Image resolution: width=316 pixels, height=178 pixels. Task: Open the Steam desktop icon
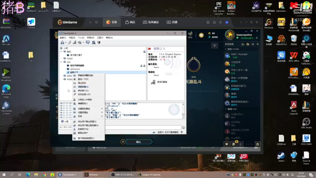tap(281, 157)
